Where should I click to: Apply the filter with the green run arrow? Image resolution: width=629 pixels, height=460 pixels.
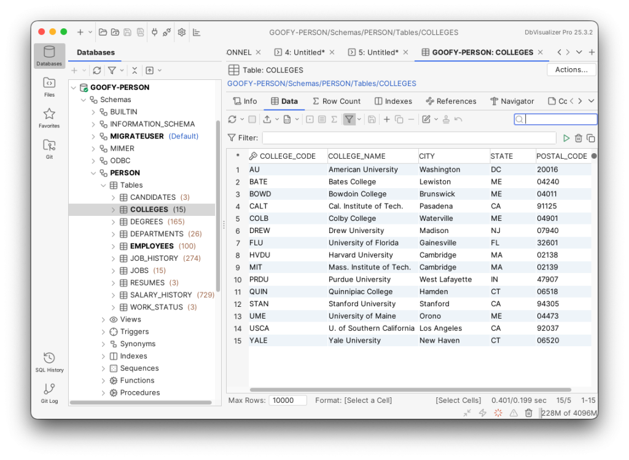(x=566, y=138)
